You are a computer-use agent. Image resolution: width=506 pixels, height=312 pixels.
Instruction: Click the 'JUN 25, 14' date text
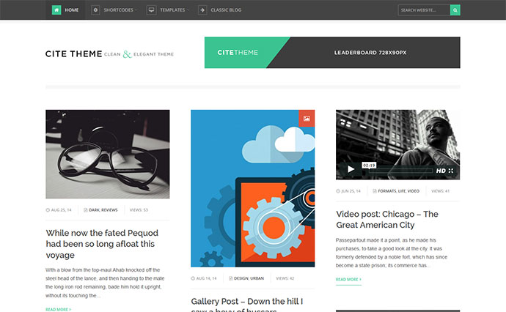(x=351, y=191)
